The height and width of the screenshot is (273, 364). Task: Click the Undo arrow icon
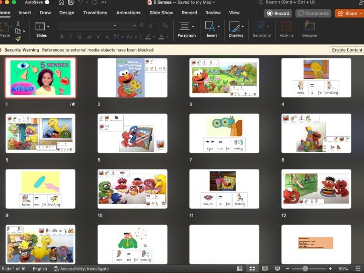coord(80,2)
